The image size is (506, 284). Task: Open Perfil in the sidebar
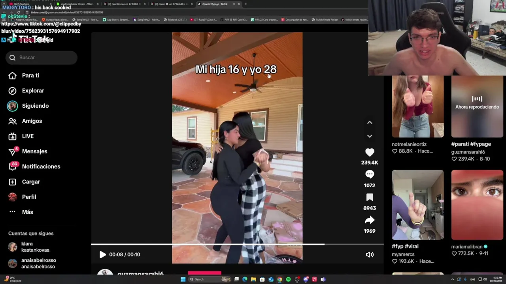22,197
